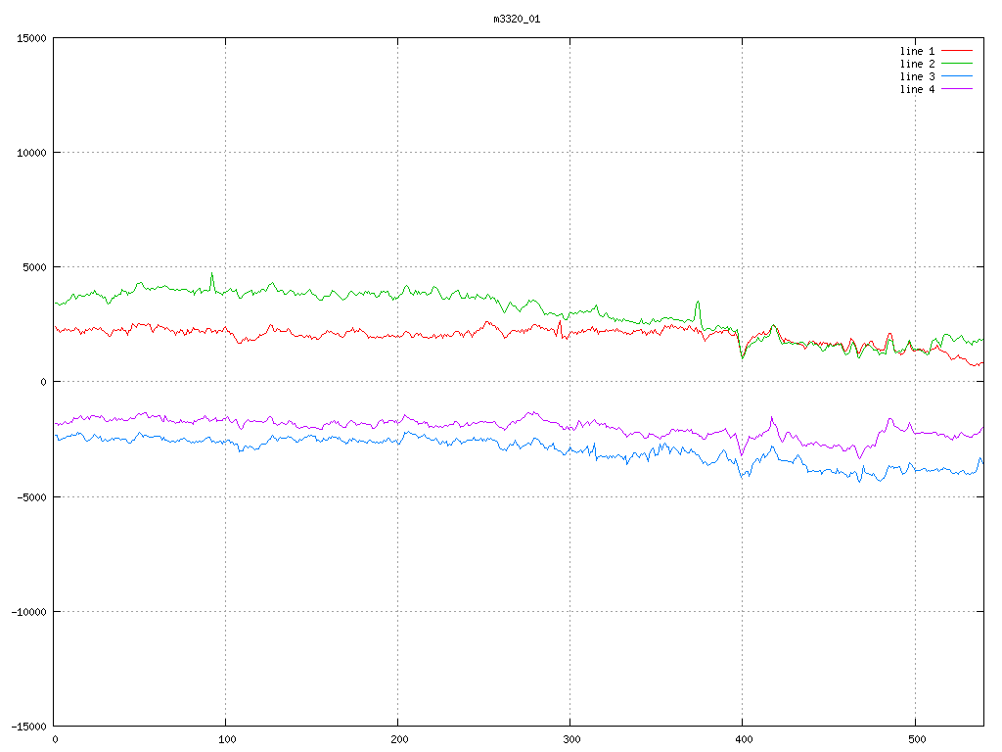Click the x-axis label 400
1002x752 pixels.
coord(745,740)
